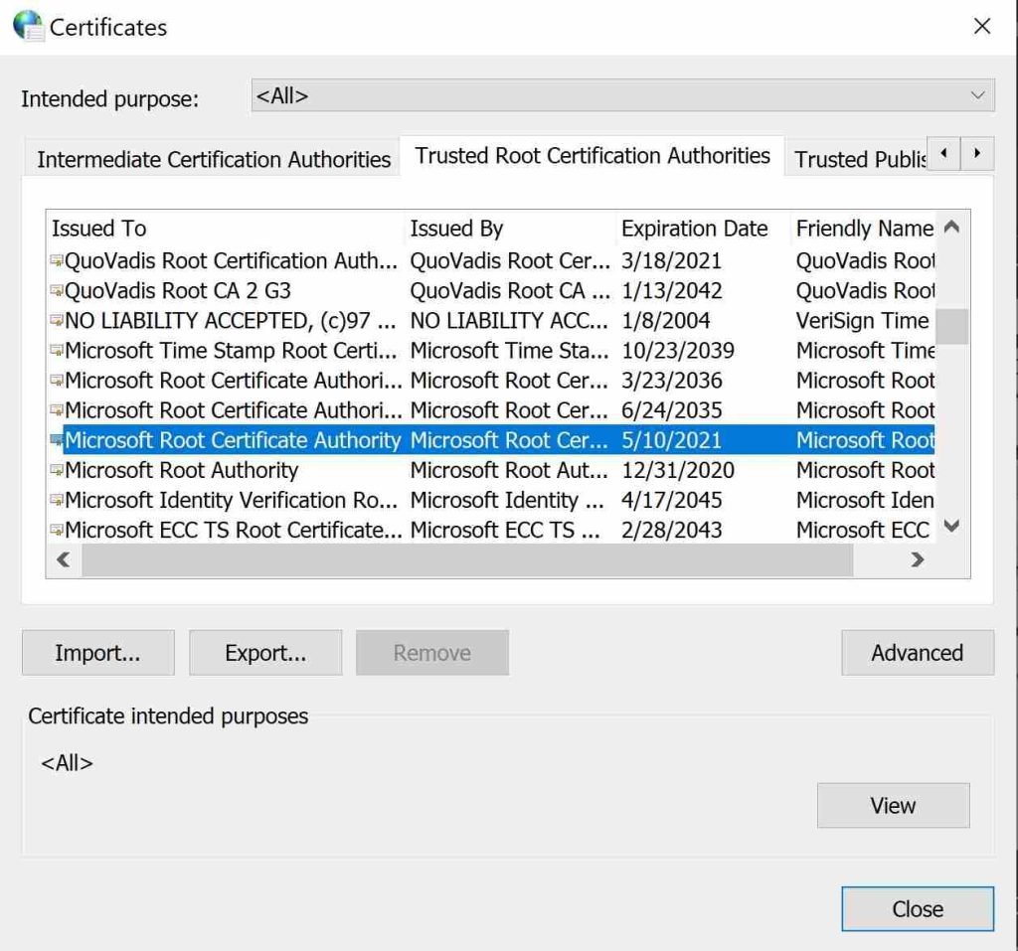
Task: Sort list by Expiration Date column header
Action: tap(694, 229)
